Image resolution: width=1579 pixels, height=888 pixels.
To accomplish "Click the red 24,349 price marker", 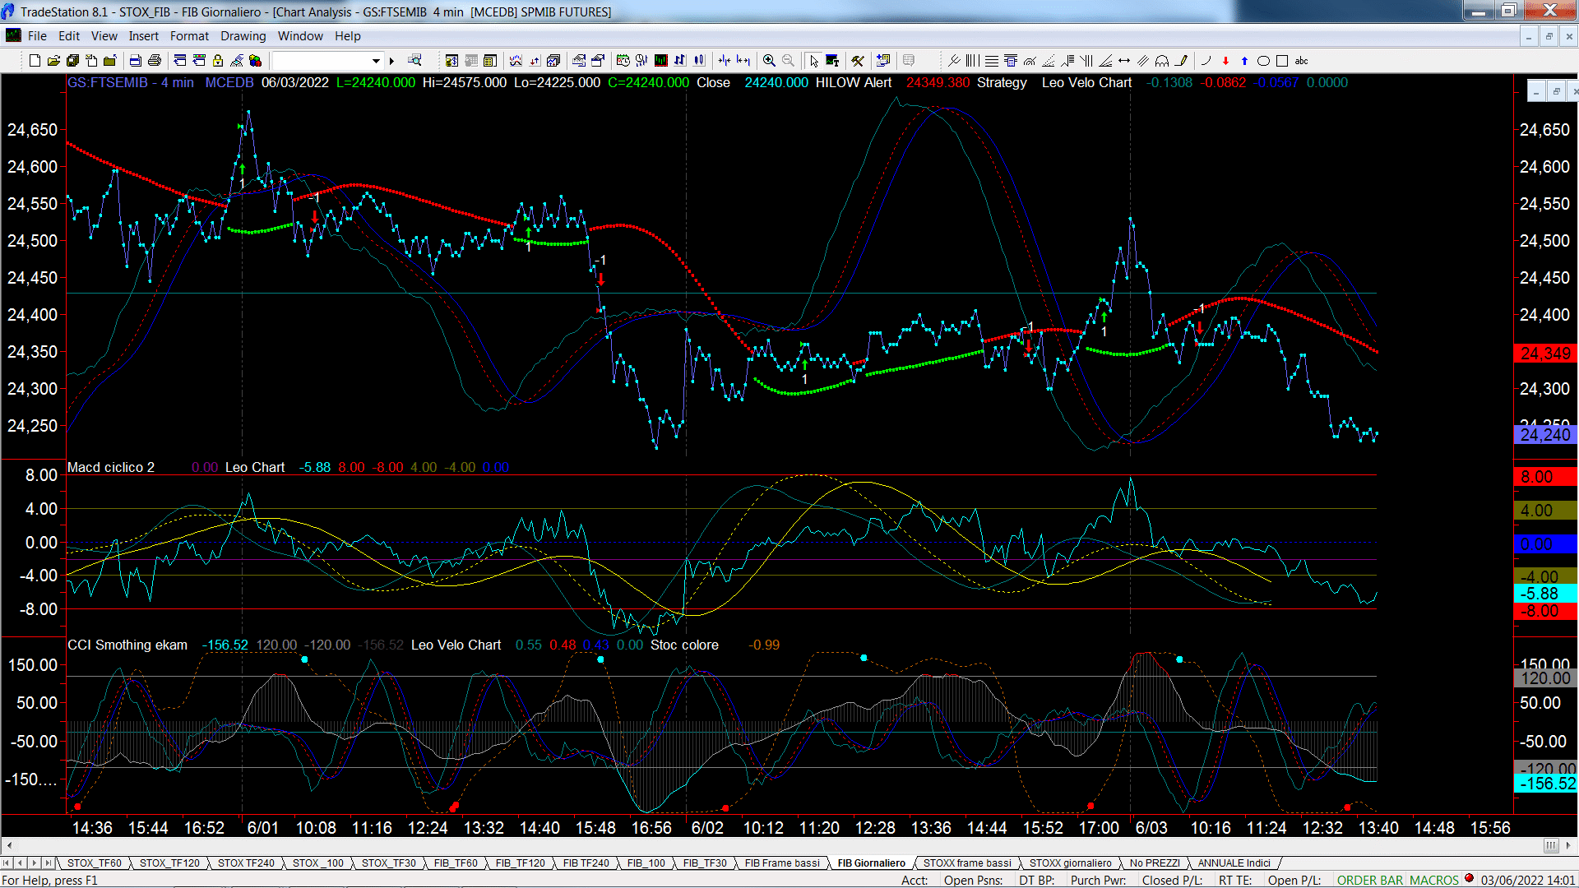I will coord(1545,354).
